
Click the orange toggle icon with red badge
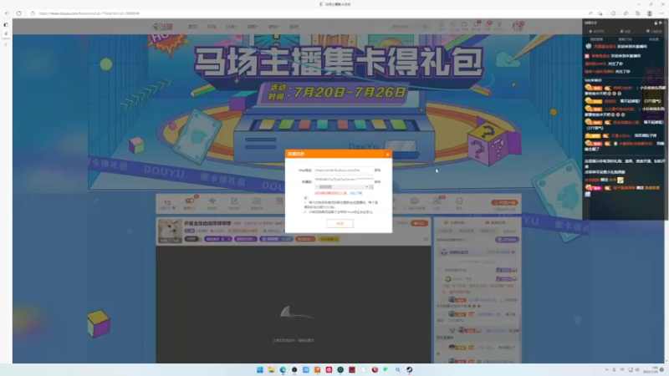pos(190,202)
